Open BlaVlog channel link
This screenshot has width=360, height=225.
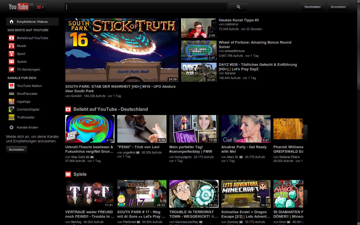(76, 222)
